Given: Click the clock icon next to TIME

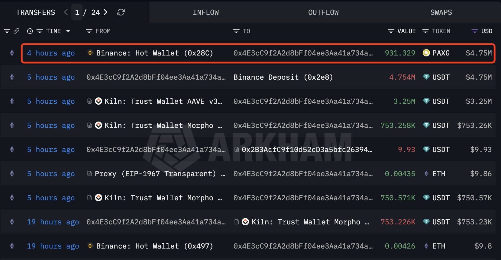Looking at the screenshot, I should tap(30, 31).
